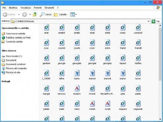163x122 pixels.
Task: Select the segoeuib font file
Action: 138,105
